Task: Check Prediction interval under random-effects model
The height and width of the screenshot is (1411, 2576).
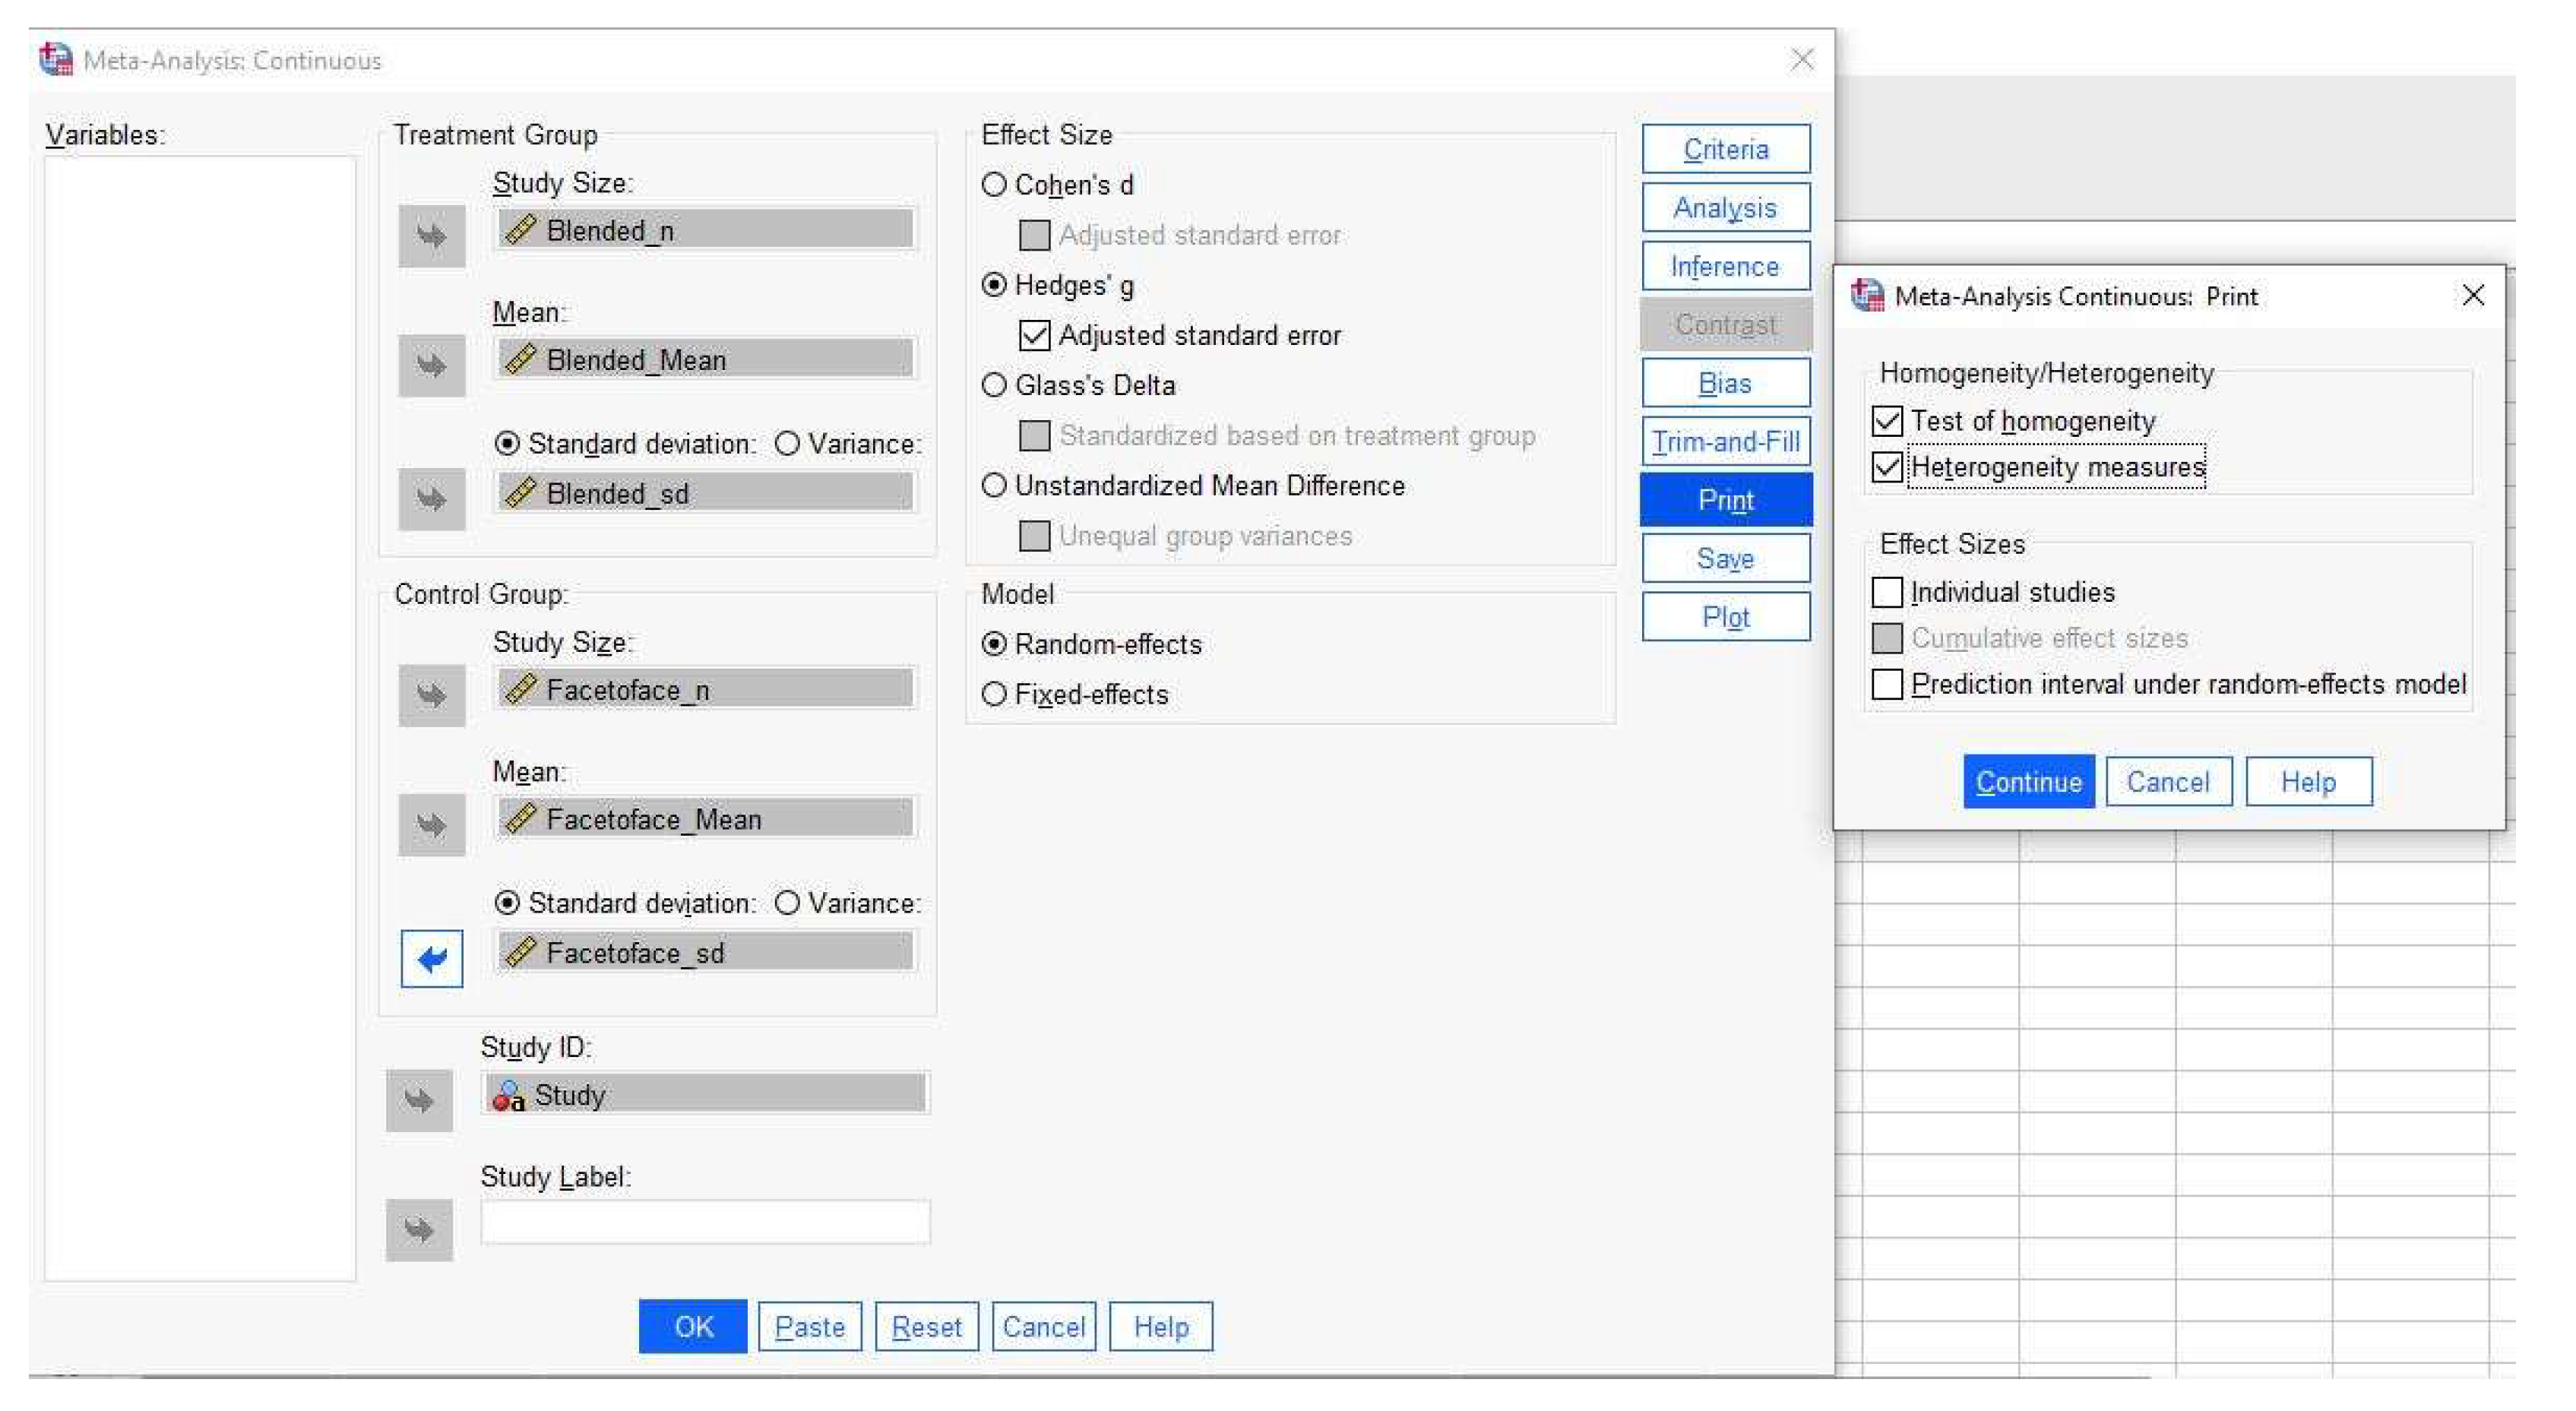Action: [1887, 684]
